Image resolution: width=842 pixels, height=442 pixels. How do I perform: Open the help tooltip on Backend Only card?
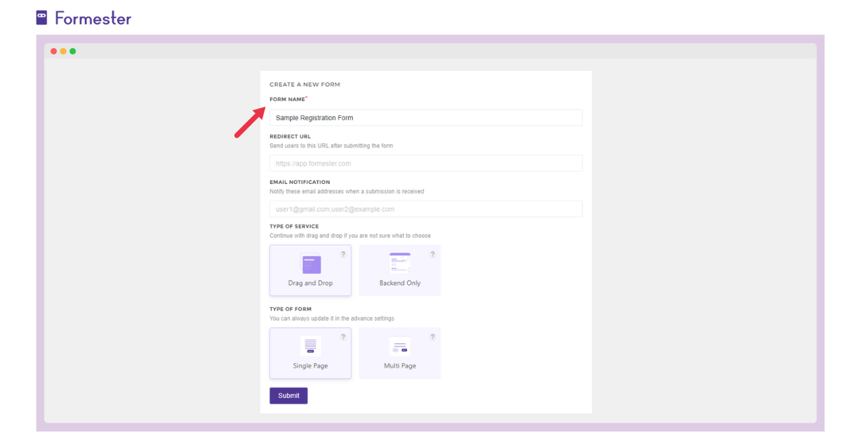click(433, 255)
